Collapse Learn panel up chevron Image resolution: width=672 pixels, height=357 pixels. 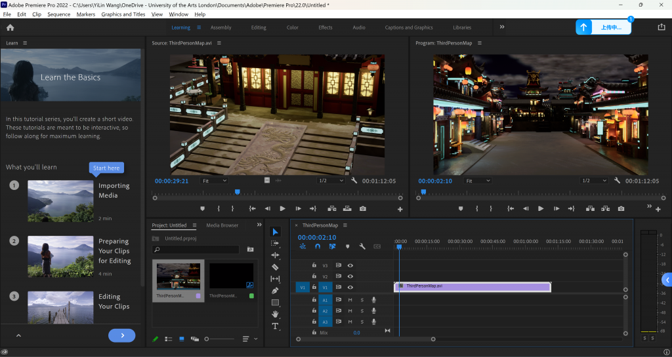tap(18, 335)
